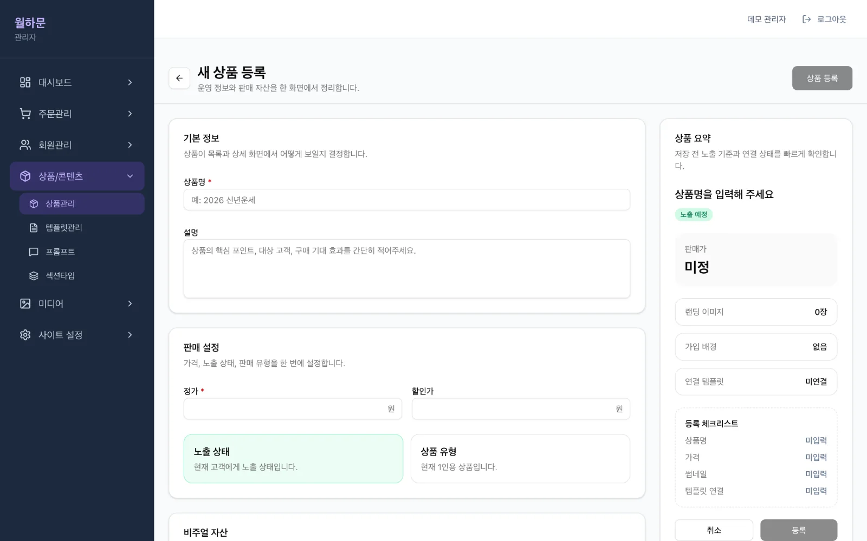Focus the 설명 textarea
The image size is (867, 541).
(x=407, y=269)
